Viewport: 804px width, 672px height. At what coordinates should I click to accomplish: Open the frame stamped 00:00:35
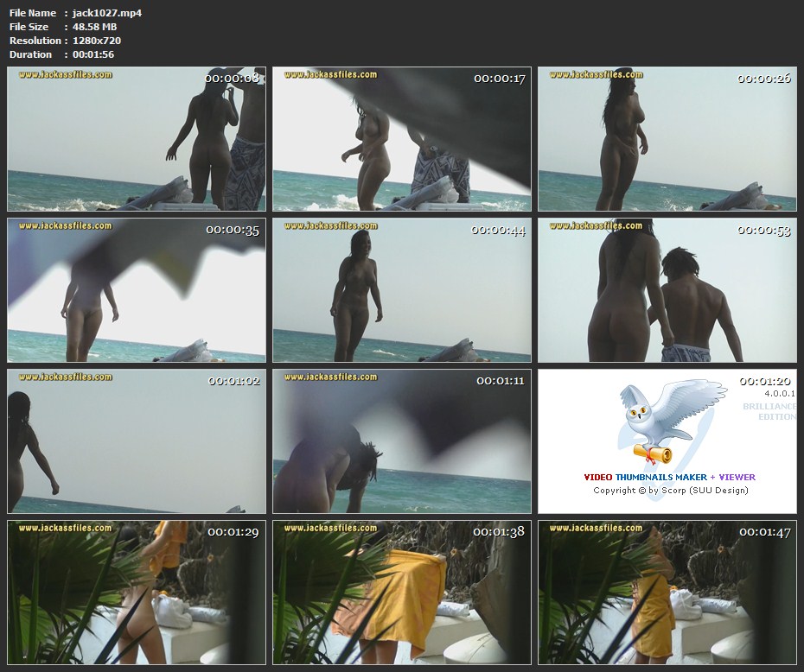137,290
